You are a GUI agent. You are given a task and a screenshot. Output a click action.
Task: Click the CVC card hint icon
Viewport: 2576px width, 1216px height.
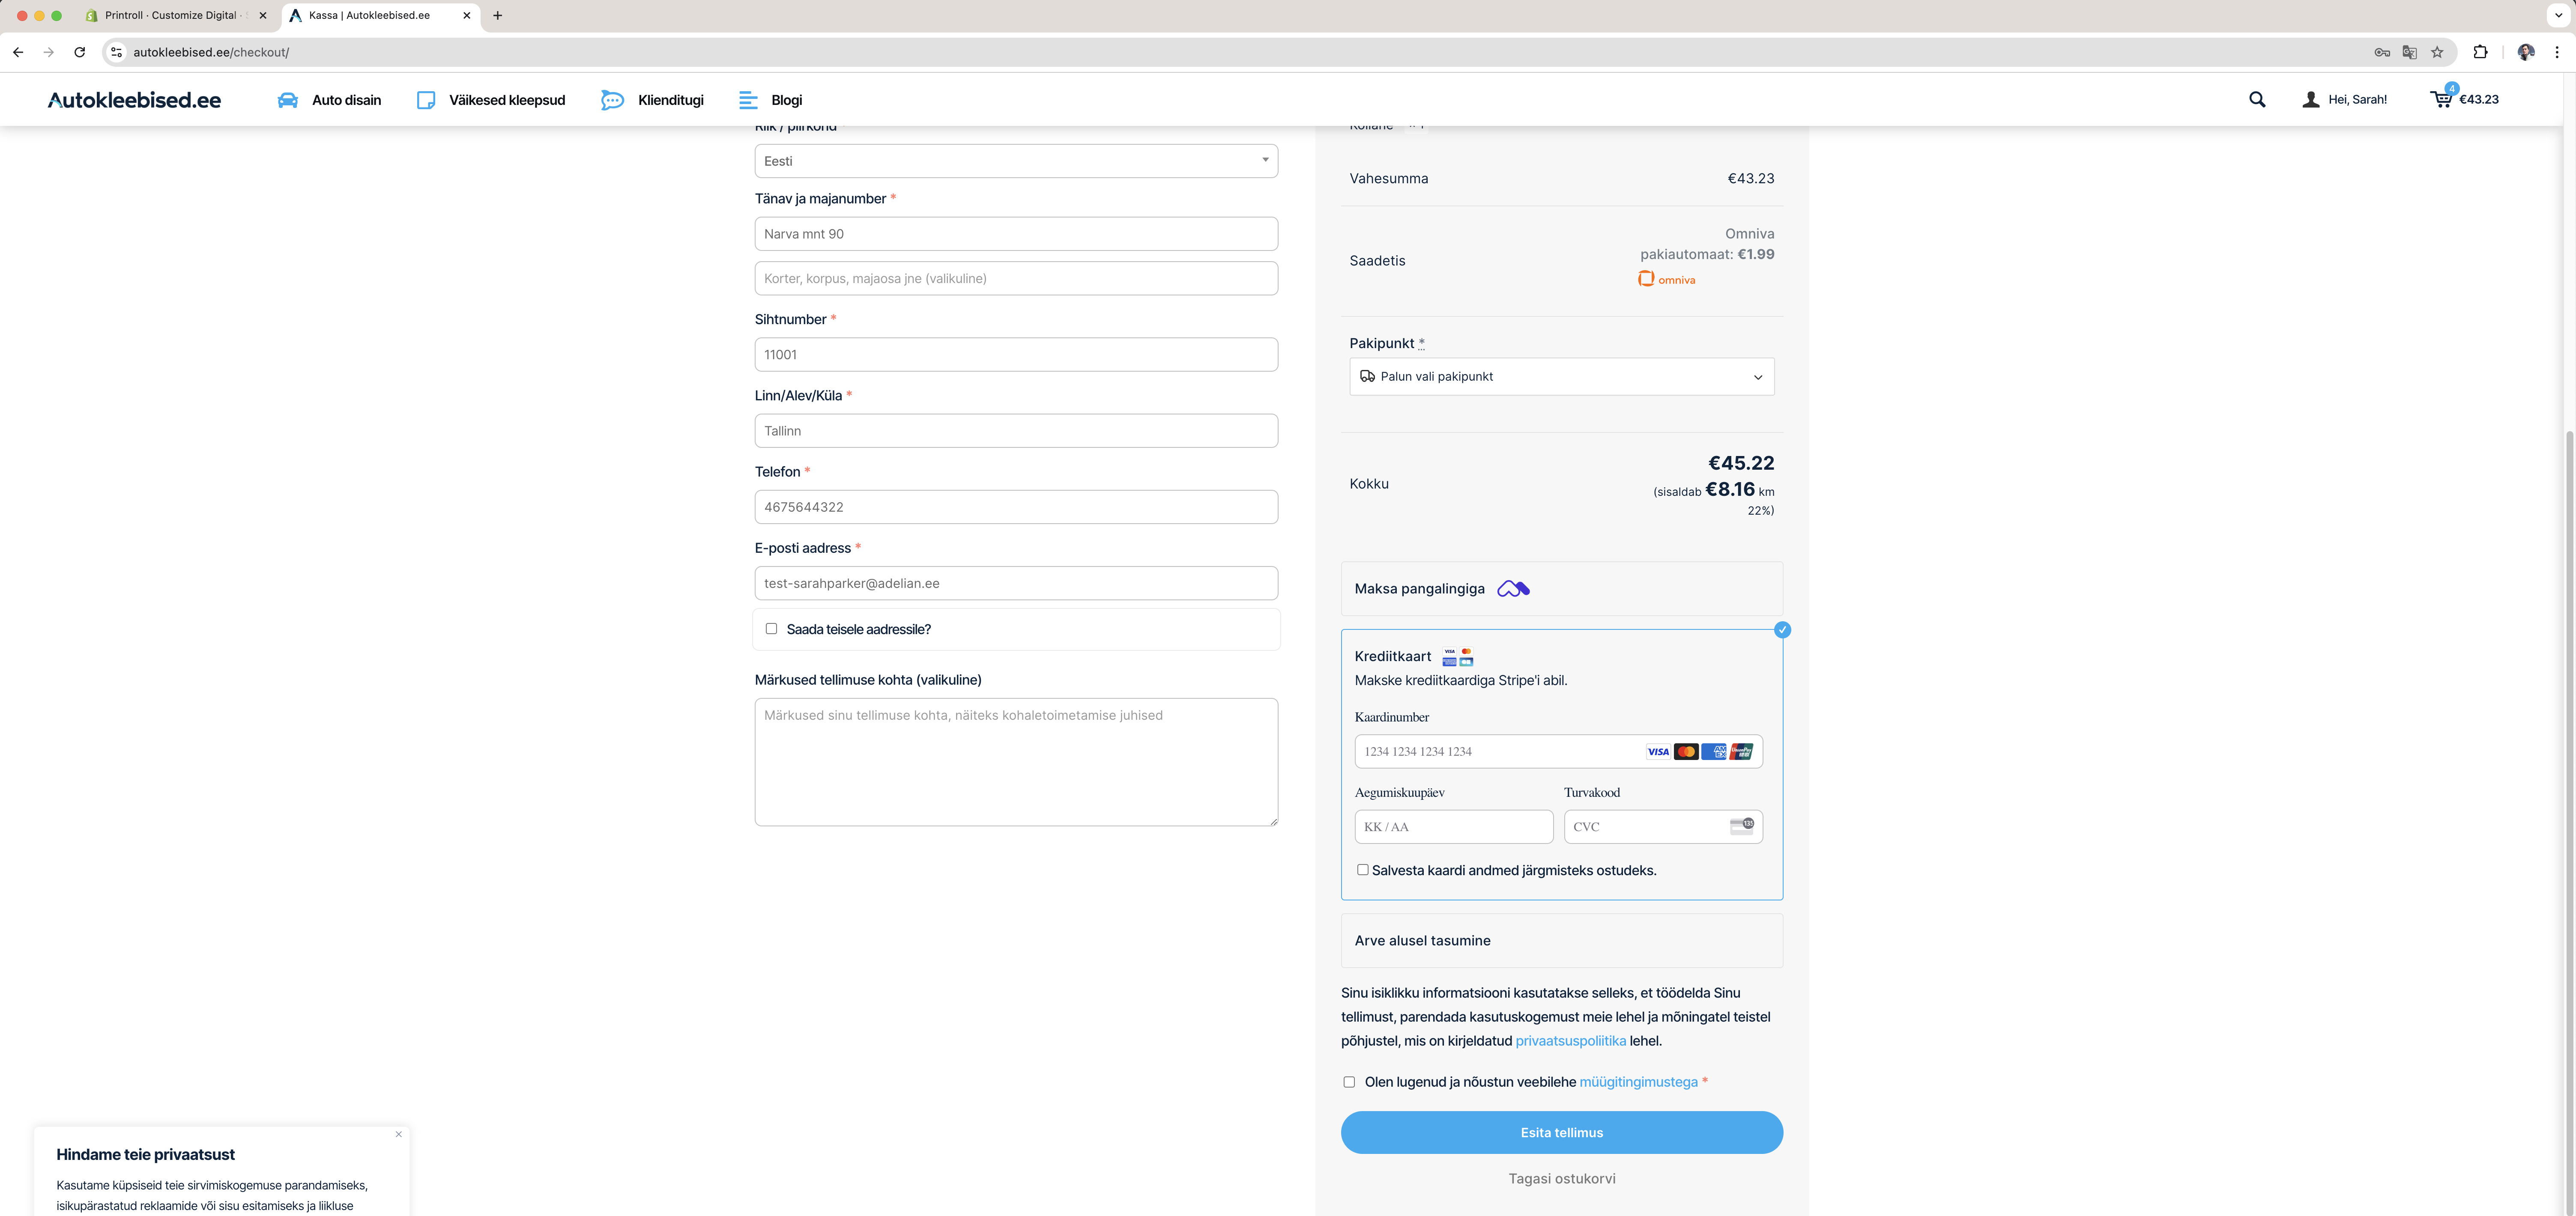click(1741, 826)
